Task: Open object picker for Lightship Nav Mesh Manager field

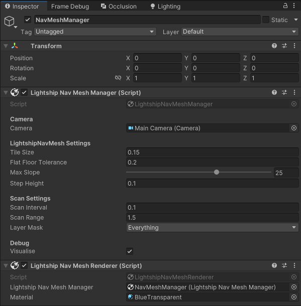Action: pos(294,287)
